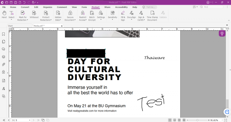Screen dimensions: 231x122
Task: Expand the Select tool dropdown arrow
Action: click(x=11, y=20)
